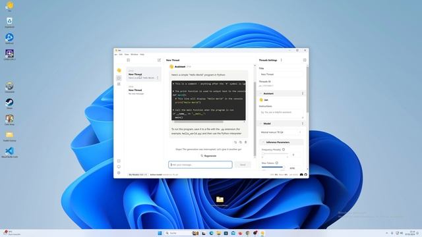
Task: Select second New Thread with no messages
Action: point(144,90)
